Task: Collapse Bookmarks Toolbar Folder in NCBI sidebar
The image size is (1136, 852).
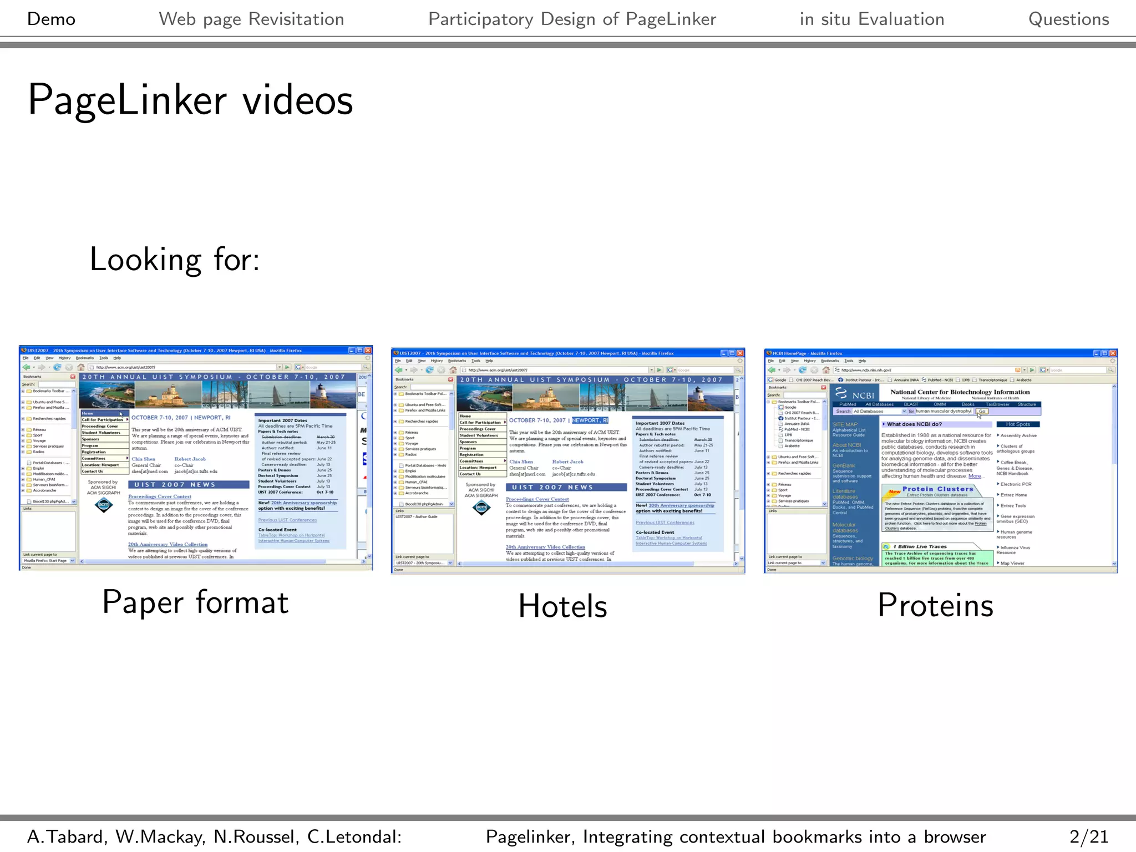Action: click(x=769, y=402)
